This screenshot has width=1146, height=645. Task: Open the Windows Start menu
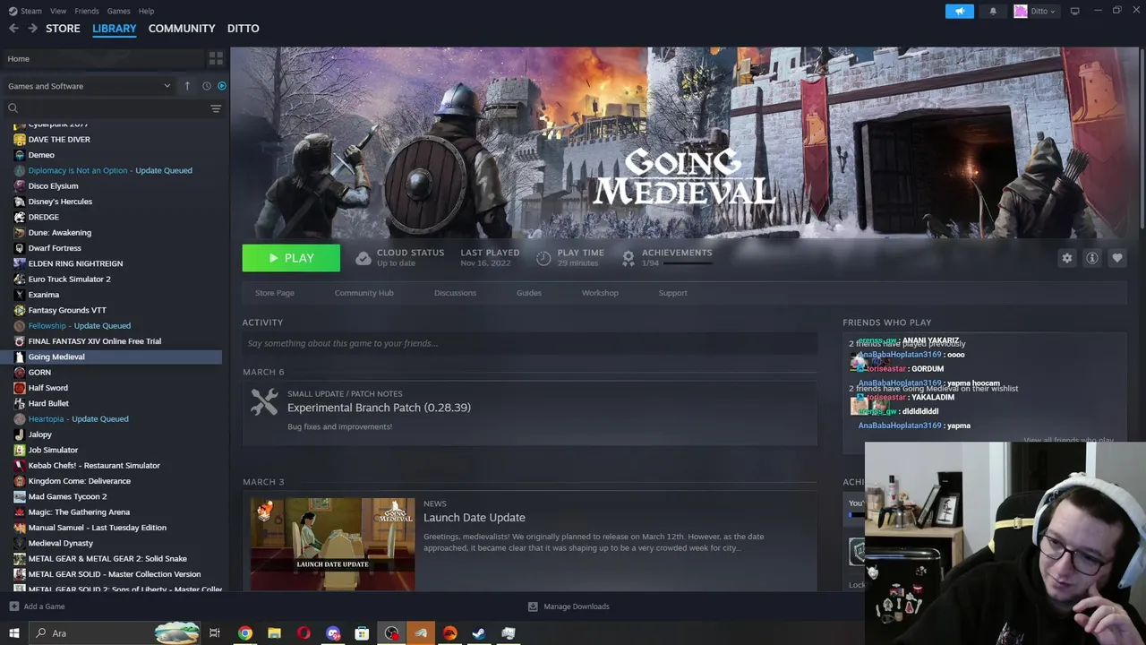point(13,633)
